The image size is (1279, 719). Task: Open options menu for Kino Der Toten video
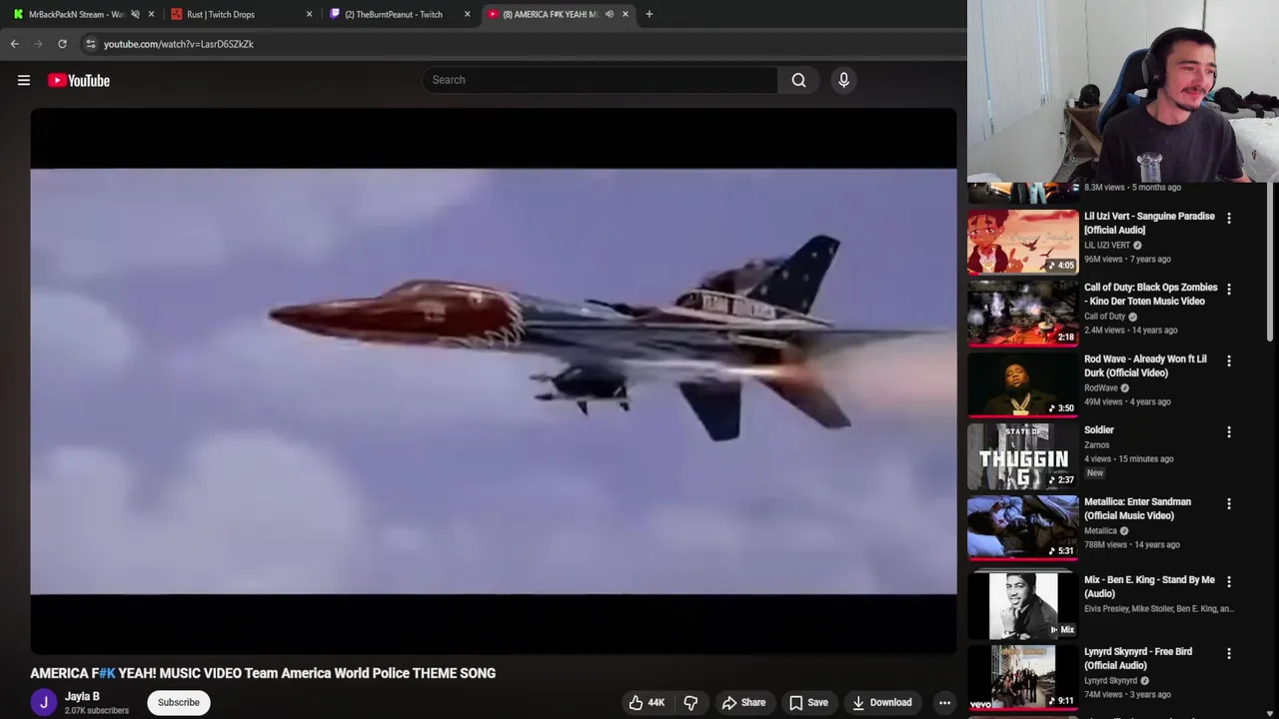click(1229, 290)
